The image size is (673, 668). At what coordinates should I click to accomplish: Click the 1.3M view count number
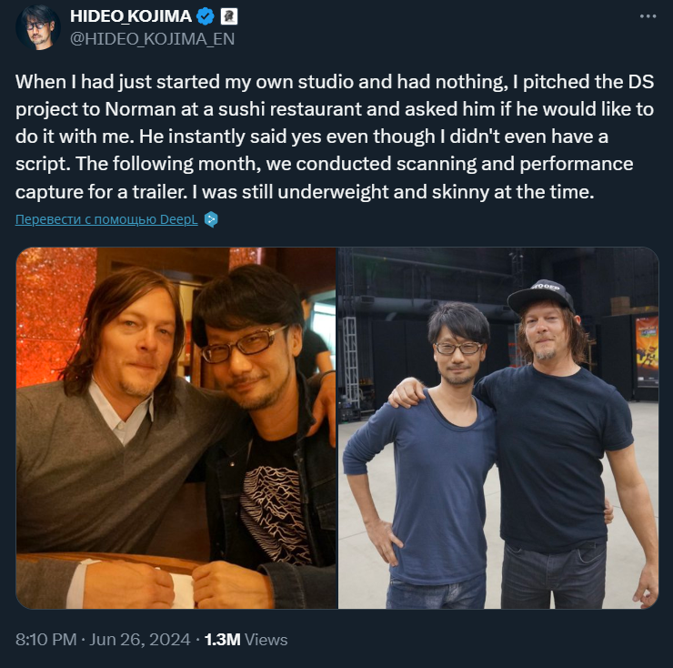[x=222, y=640]
